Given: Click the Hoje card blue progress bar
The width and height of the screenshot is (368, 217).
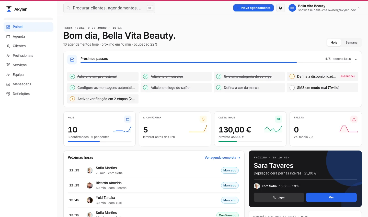Looking at the screenshot, I should [99, 142].
